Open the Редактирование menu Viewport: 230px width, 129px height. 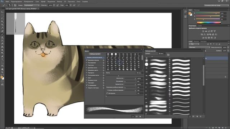[x=17, y=1]
